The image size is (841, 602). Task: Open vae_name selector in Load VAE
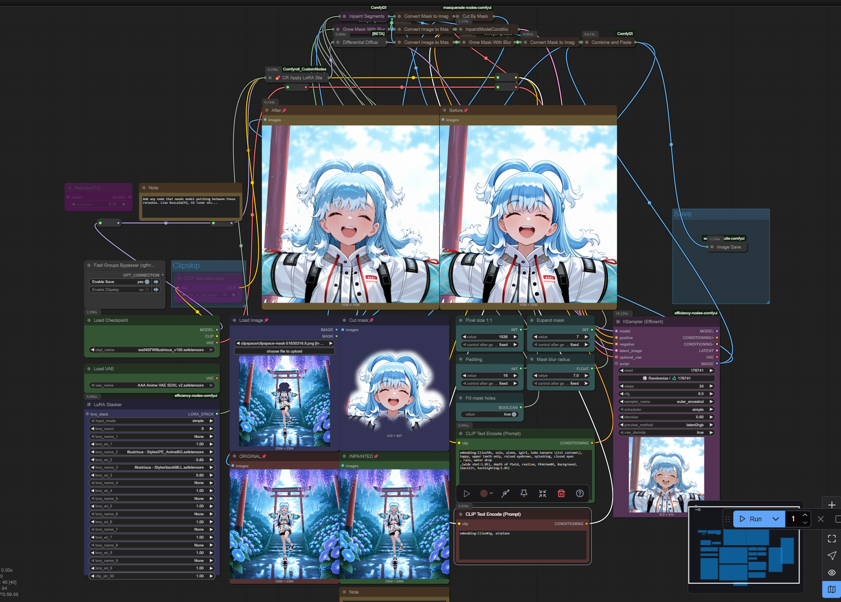(x=152, y=385)
